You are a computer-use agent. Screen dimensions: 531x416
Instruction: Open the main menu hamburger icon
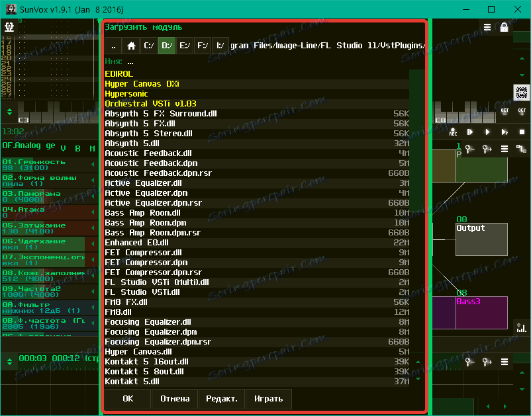487,27
